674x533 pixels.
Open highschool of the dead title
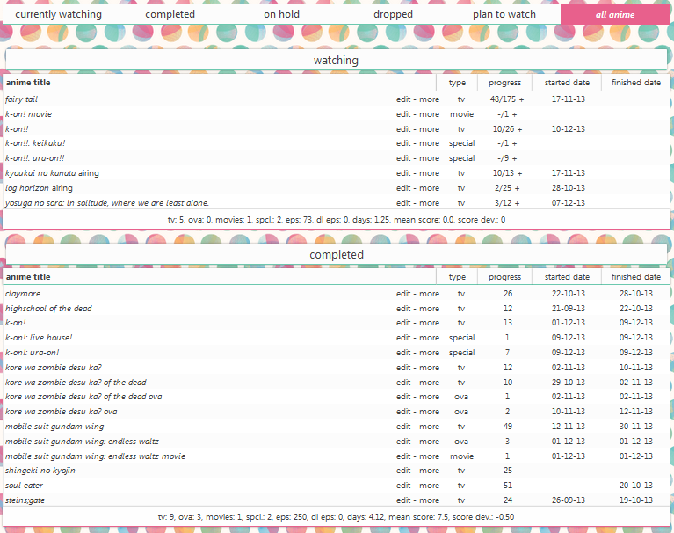(x=48, y=309)
